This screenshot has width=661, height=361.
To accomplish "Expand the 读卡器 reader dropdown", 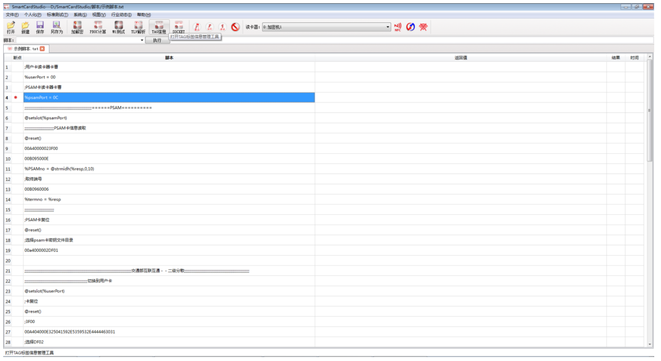I will (387, 27).
